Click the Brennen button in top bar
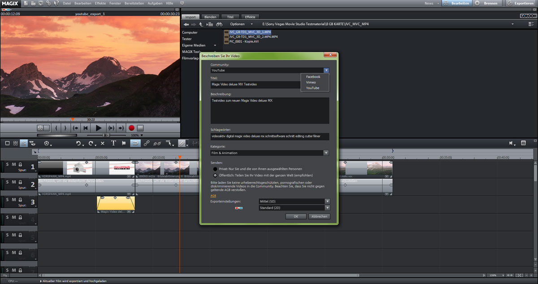This screenshot has height=284, width=538. coord(486,3)
